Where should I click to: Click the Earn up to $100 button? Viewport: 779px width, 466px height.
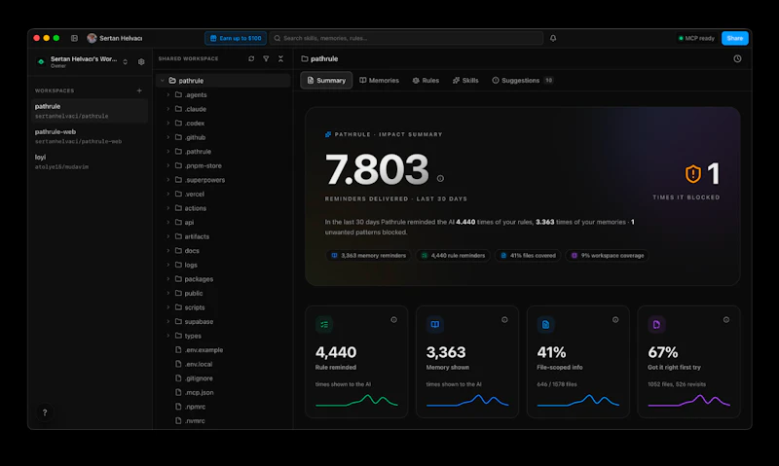pos(236,38)
